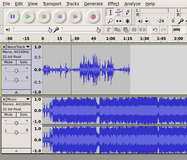Open the Help menu
Image resolution: width=187 pixels, height=160 pixels.
click(x=150, y=4)
